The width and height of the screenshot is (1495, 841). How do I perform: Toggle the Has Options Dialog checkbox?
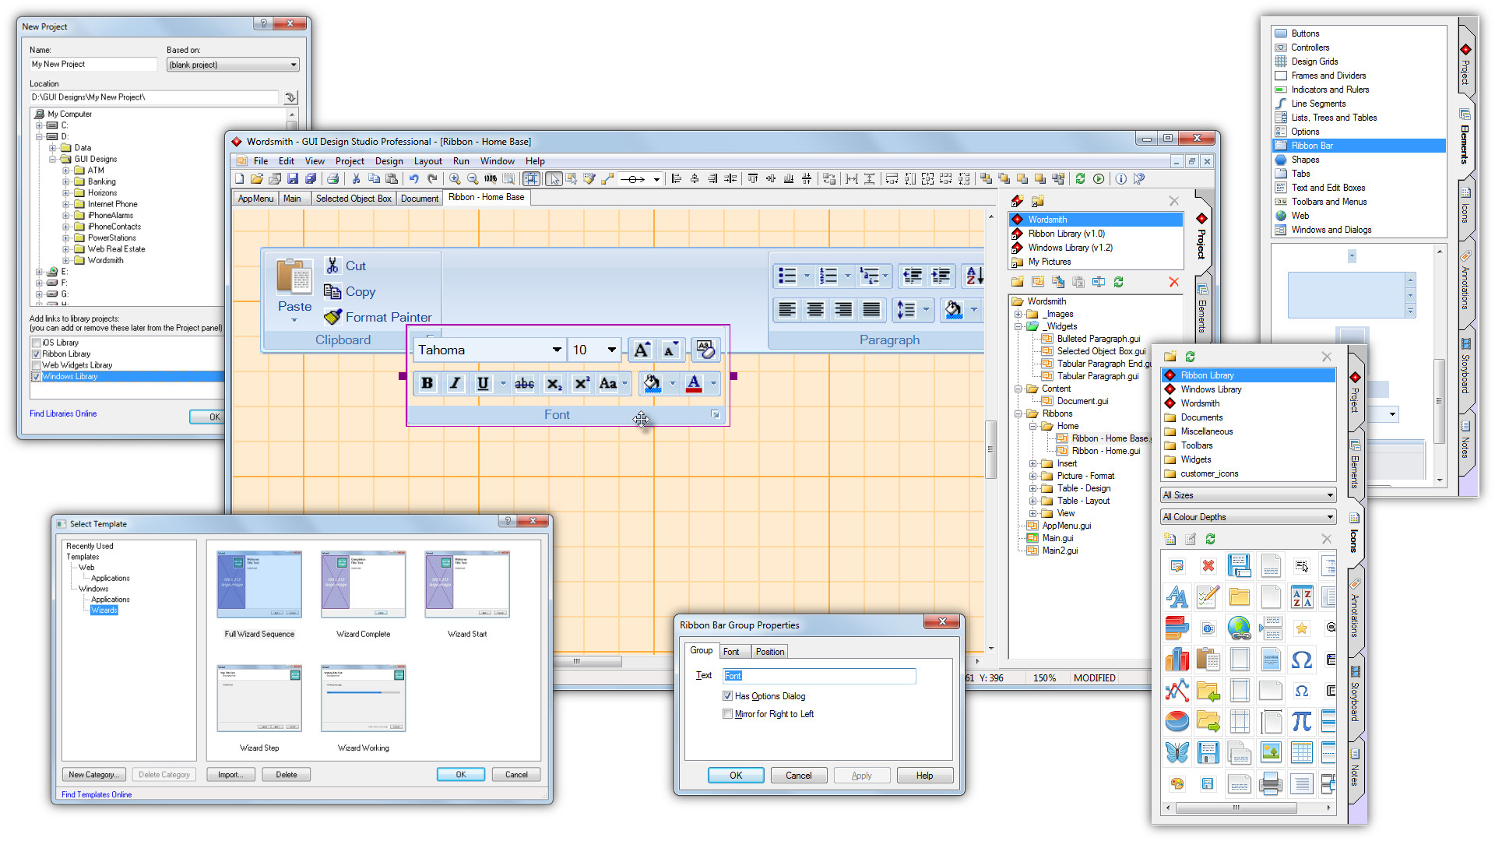[727, 696]
